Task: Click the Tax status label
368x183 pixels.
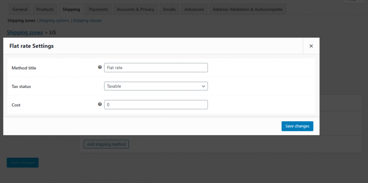Action: coord(21,87)
